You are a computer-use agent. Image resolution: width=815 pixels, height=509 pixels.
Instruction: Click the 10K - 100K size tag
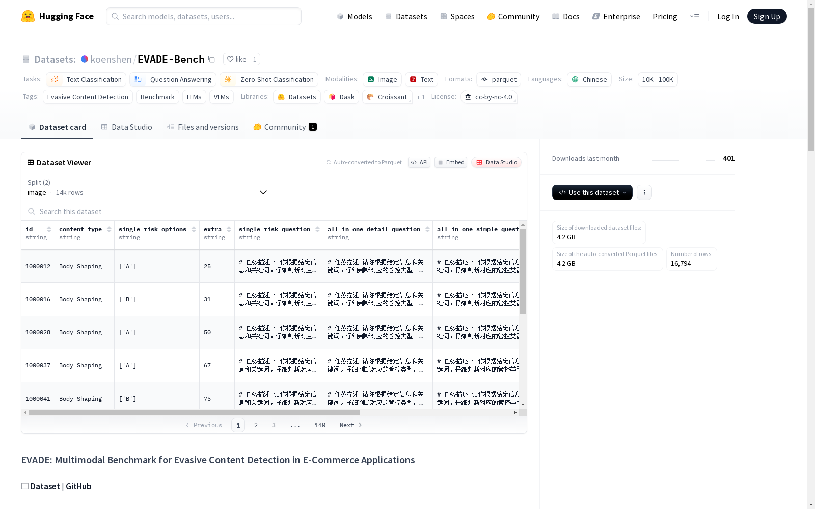point(658,79)
